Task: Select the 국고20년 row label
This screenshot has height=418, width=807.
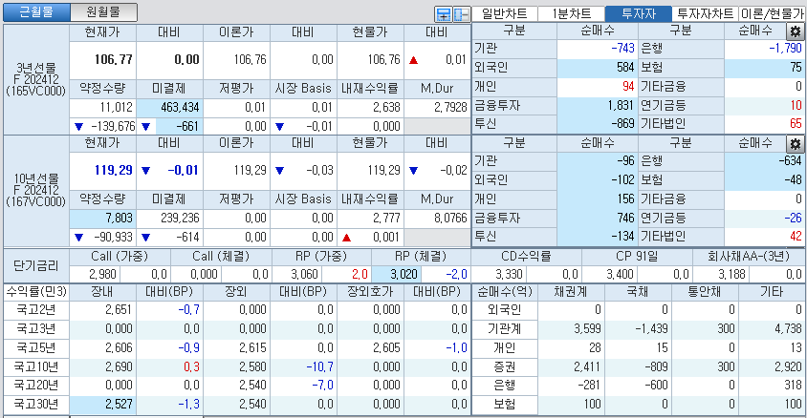Action: [x=36, y=386]
